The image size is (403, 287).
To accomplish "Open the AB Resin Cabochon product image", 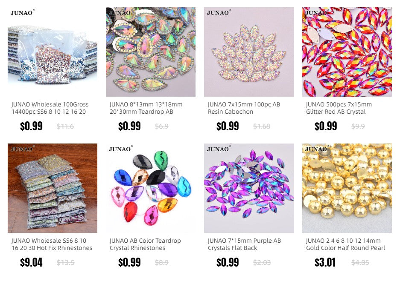I will 249,52.
